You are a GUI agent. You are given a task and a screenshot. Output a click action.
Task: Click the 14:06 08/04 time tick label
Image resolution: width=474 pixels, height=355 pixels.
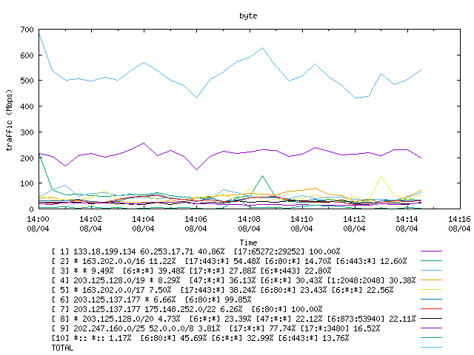pos(196,223)
